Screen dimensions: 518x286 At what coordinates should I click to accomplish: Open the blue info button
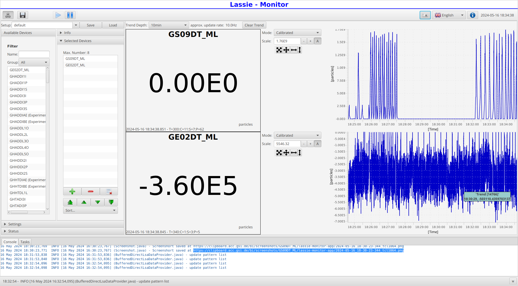tap(473, 15)
